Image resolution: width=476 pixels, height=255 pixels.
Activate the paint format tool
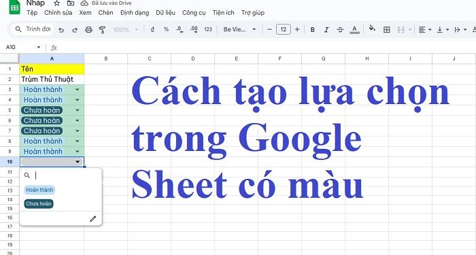coord(102,30)
